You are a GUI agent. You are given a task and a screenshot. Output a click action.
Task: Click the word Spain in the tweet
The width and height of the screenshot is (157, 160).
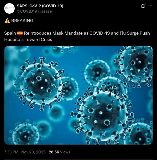coord(10,33)
